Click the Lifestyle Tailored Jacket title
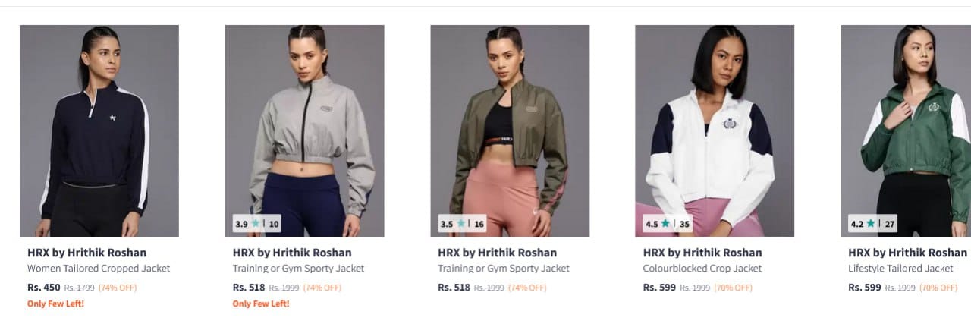The height and width of the screenshot is (324, 971). click(x=900, y=269)
